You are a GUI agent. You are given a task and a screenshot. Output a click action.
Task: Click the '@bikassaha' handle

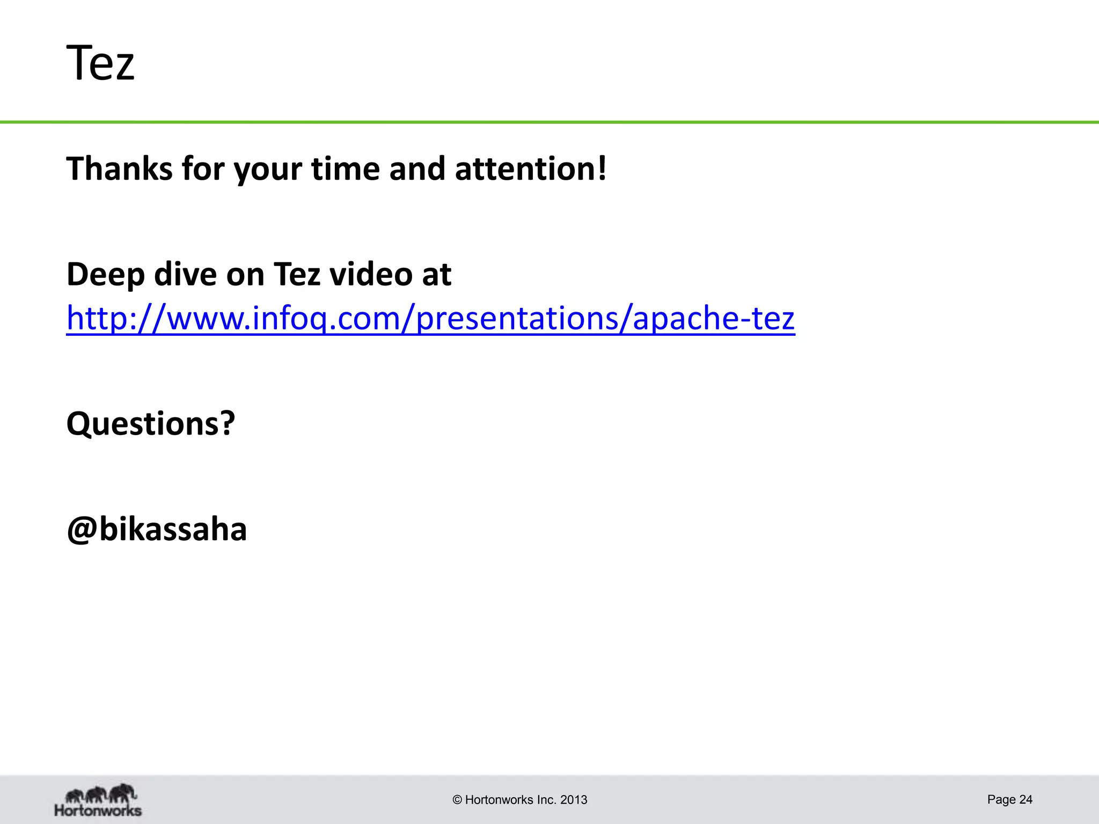tap(157, 529)
